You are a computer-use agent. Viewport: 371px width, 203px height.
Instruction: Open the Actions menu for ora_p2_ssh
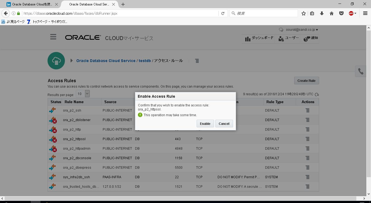click(x=307, y=110)
